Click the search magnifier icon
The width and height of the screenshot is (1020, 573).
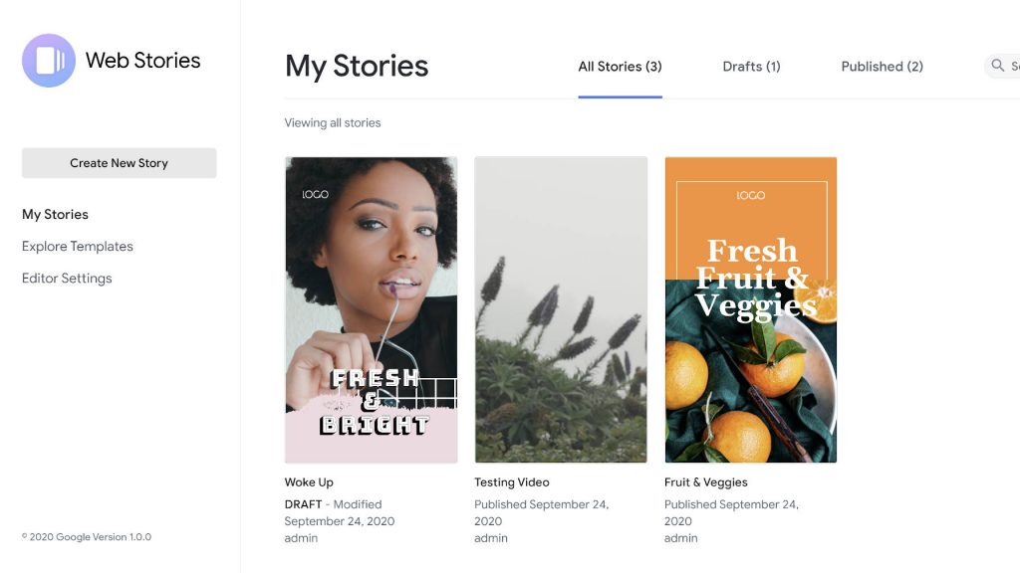point(997,67)
